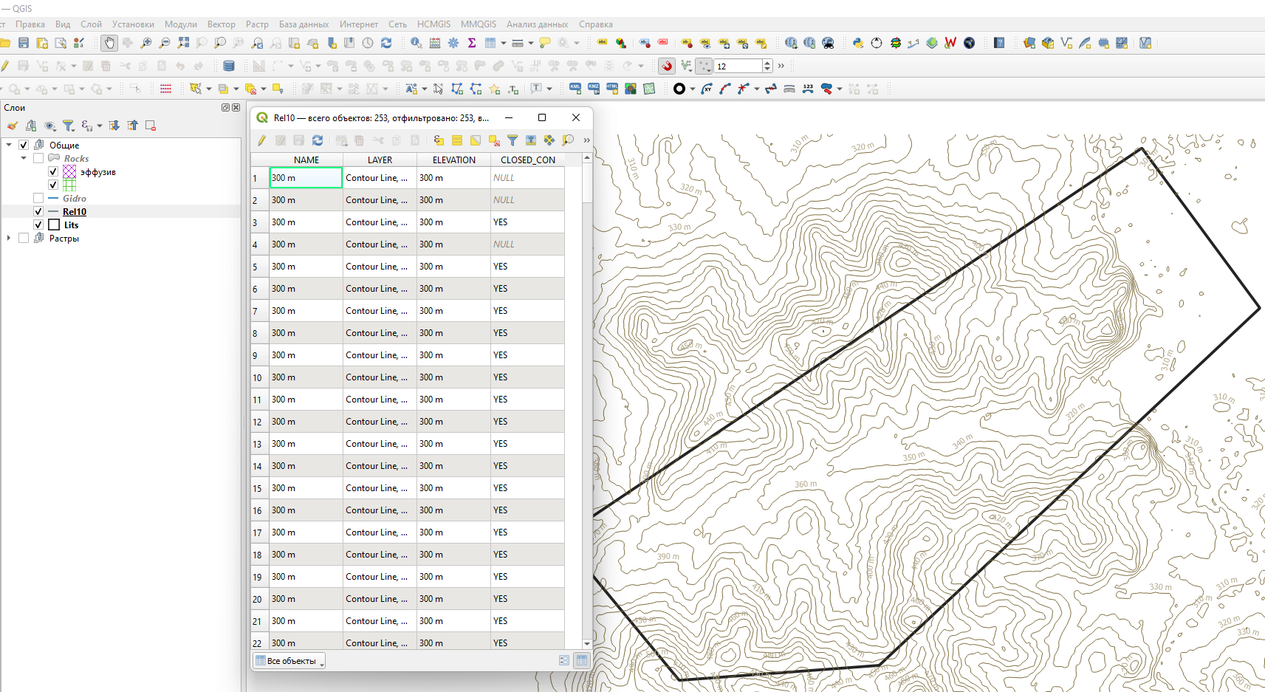Open the Вектор menu
Viewport: 1265px width, 692px height.
click(222, 24)
